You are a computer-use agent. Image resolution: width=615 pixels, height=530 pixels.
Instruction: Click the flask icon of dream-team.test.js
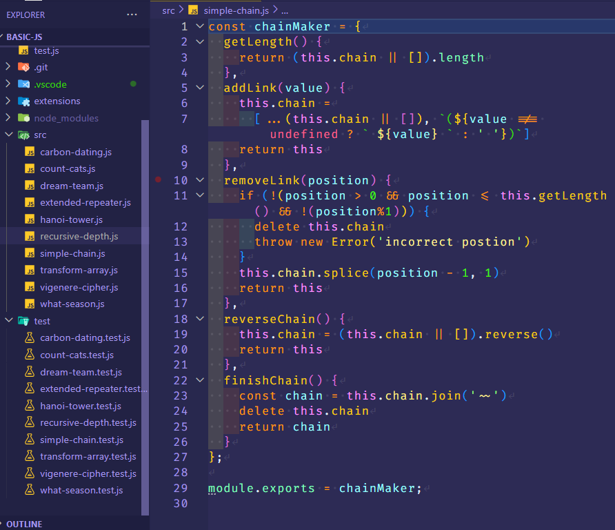30,372
